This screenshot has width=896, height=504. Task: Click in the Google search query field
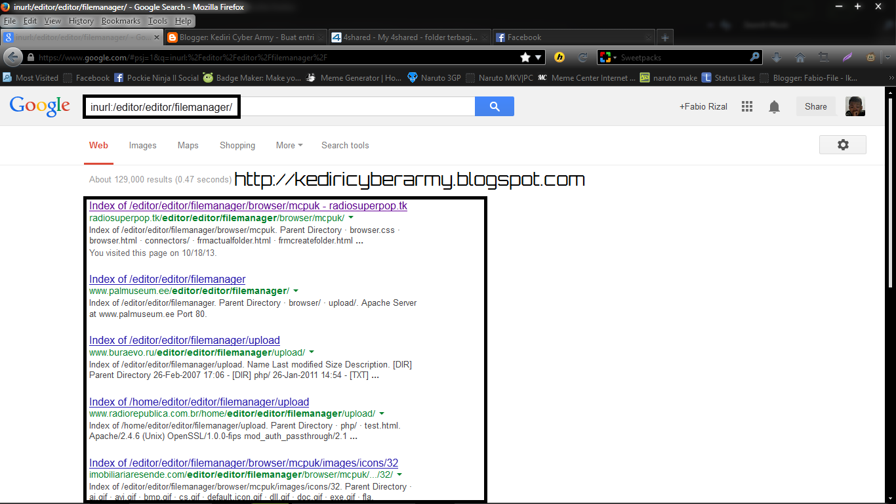tap(279, 106)
